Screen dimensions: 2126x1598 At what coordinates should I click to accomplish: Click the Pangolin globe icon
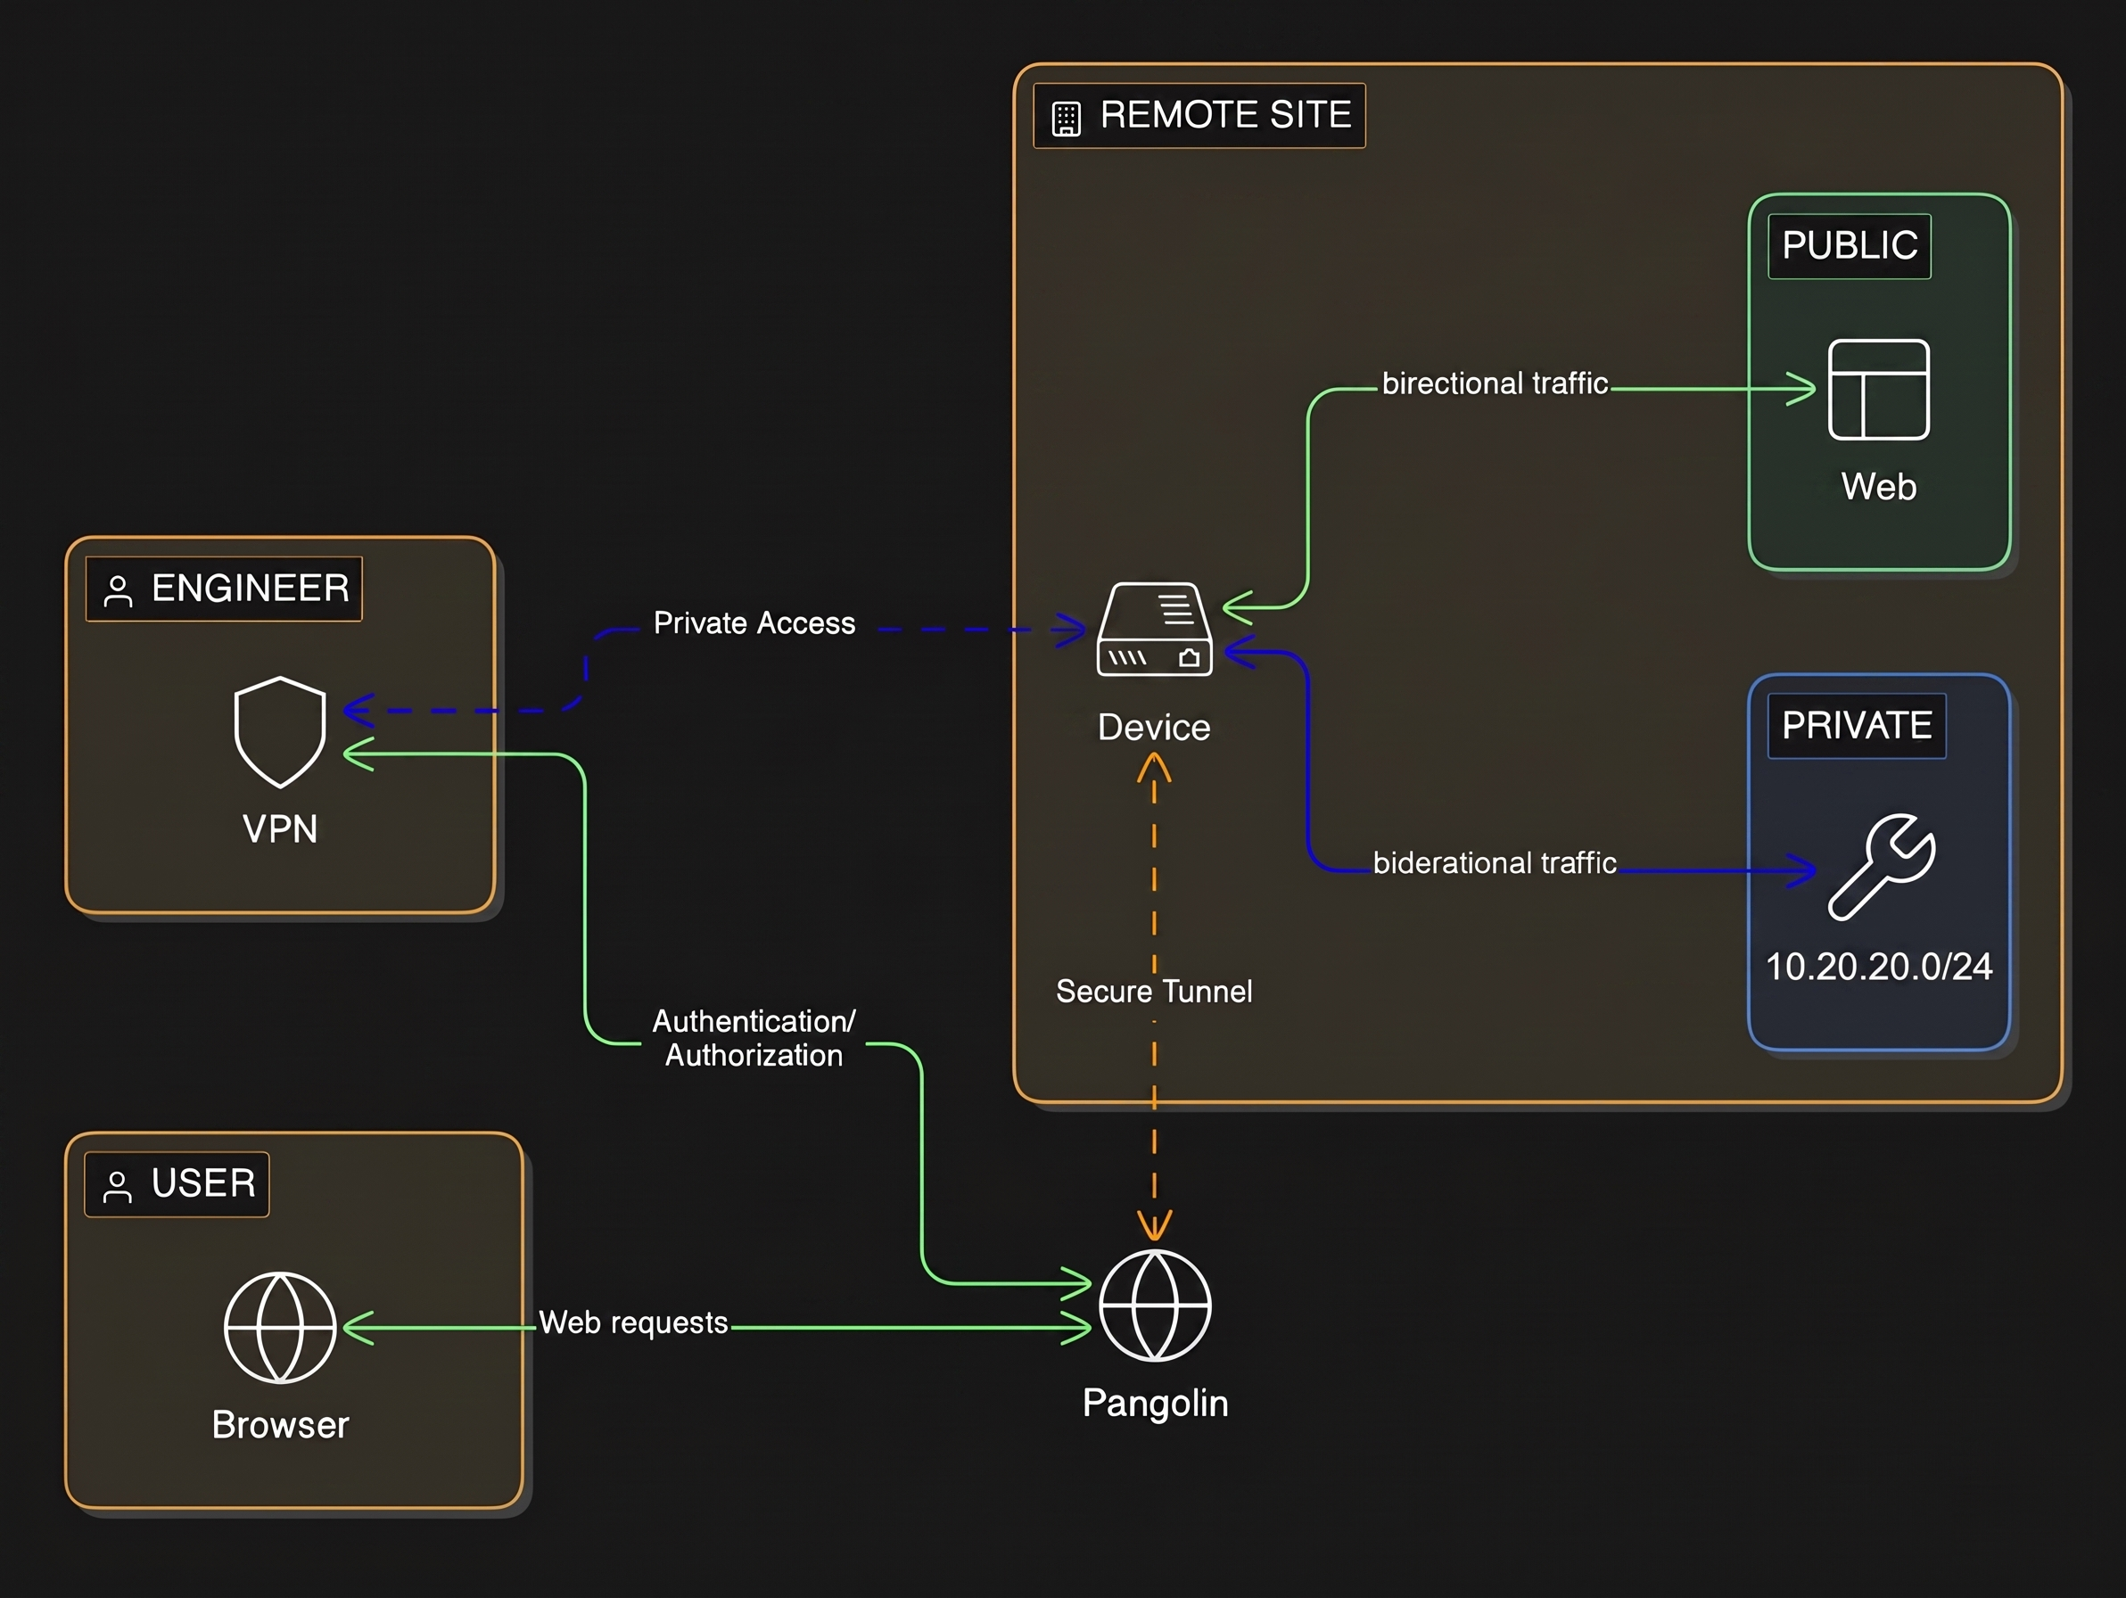coord(1154,1306)
